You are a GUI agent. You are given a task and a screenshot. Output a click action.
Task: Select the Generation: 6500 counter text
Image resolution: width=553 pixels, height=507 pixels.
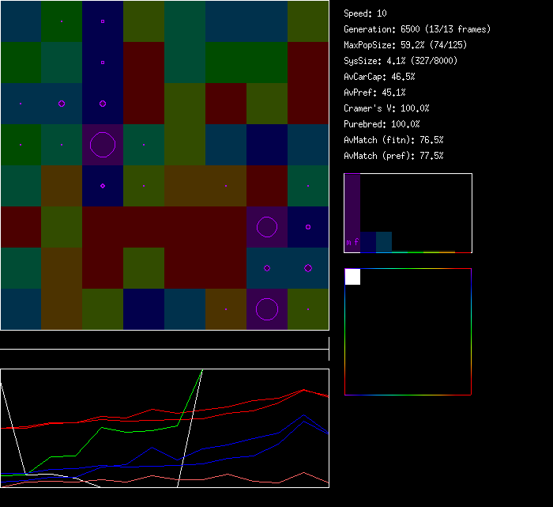point(417,29)
